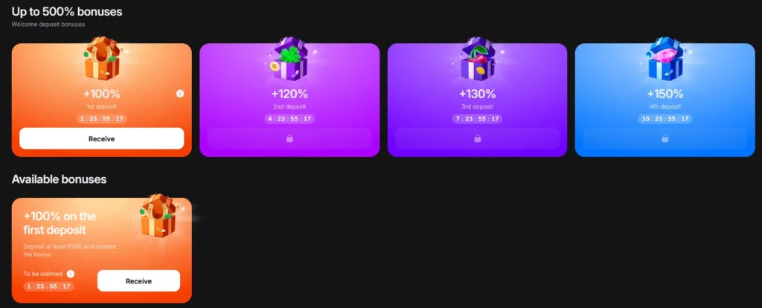This screenshot has width=762, height=308.
Task: Receive the +100% 1st deposit welcome bonus
Action: 101,138
